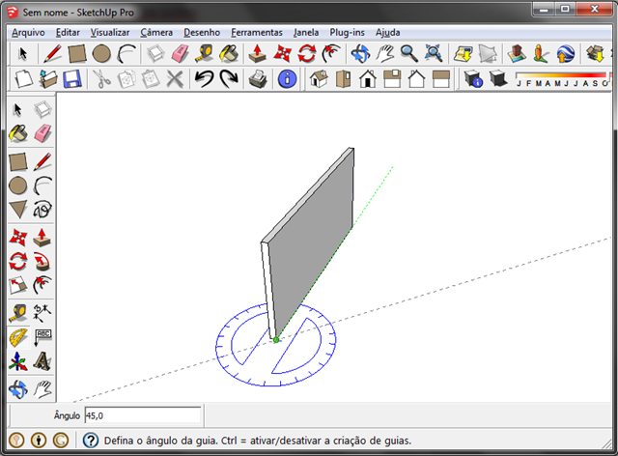Screen dimensions: 618x456
Task: Choose the Rotate tool in top toolbar
Action: pyautogui.click(x=307, y=54)
